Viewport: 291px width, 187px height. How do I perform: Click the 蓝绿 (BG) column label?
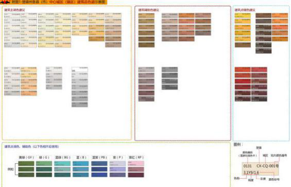pos(62,157)
